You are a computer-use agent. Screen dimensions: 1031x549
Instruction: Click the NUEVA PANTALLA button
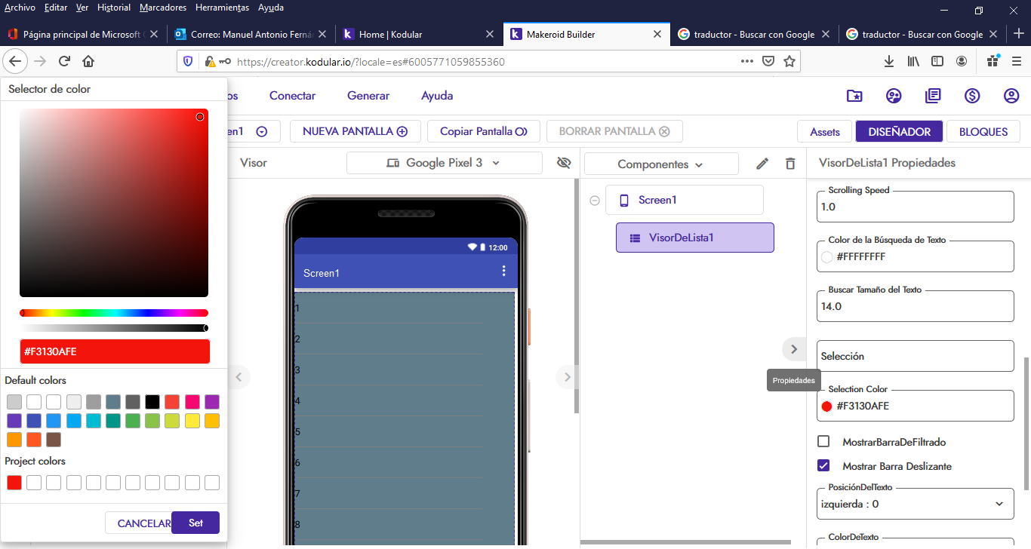[x=355, y=131]
